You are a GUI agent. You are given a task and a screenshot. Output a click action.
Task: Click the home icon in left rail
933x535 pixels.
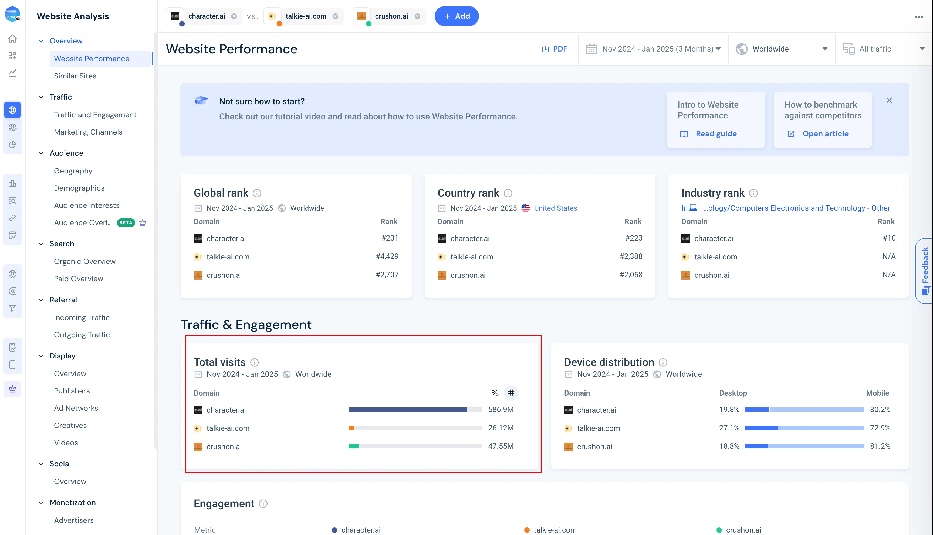tap(12, 39)
